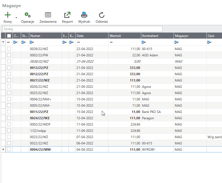Click the Wydruki printer icon

pos(84,15)
